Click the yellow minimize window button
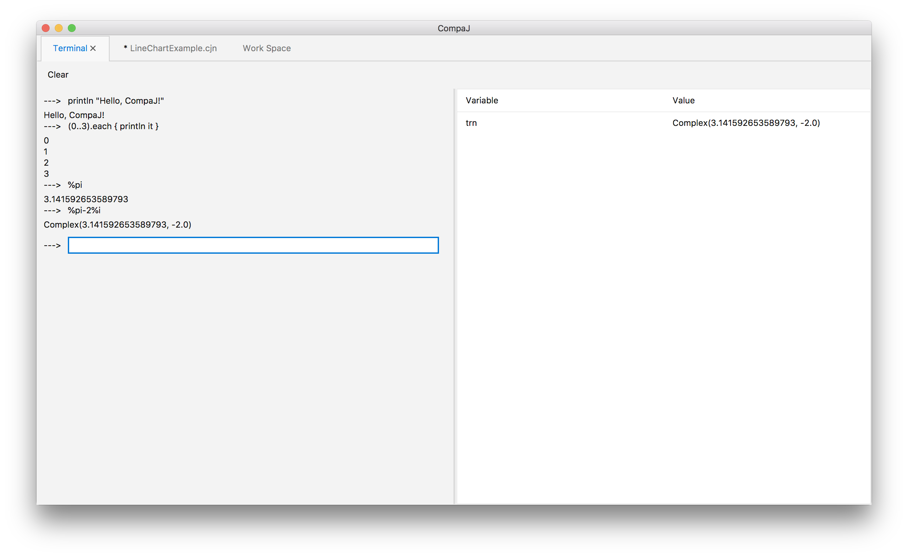 click(59, 28)
